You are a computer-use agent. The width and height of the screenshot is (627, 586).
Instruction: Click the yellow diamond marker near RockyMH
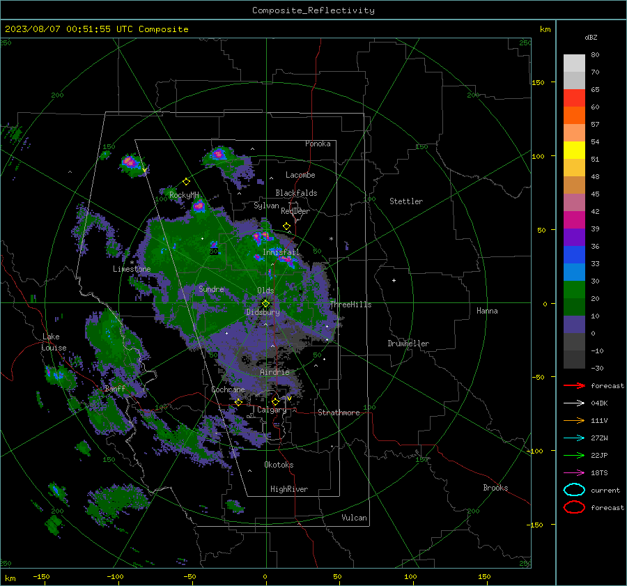point(186,182)
